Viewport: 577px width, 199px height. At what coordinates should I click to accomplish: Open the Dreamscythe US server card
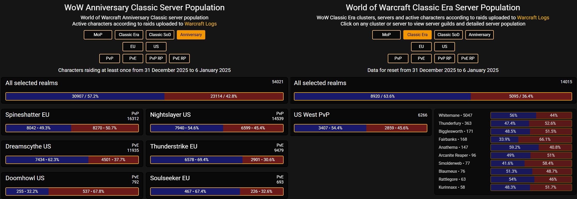(x=72, y=154)
